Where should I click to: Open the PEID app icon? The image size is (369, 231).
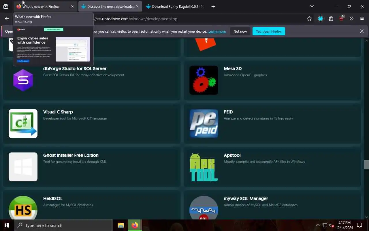[204, 124]
